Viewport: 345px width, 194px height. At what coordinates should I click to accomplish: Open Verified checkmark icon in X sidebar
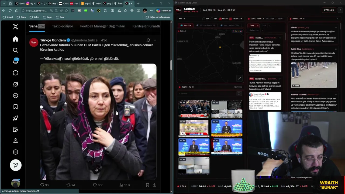[x=15, y=96]
